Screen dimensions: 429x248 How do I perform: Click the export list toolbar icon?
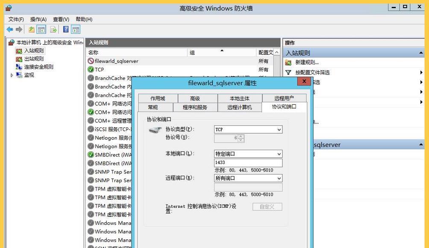(x=53, y=29)
